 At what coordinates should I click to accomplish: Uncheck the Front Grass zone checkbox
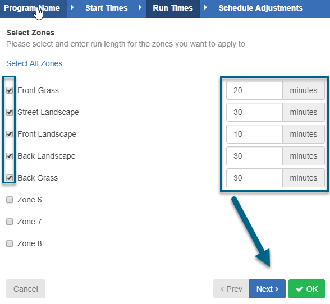10,90
